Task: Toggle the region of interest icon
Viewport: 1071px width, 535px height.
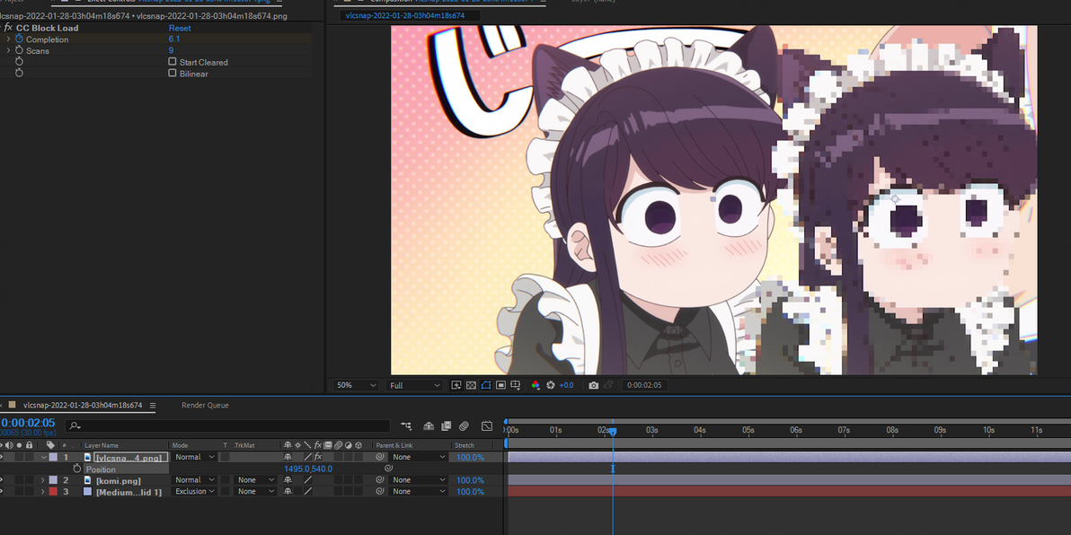Action: (x=500, y=386)
